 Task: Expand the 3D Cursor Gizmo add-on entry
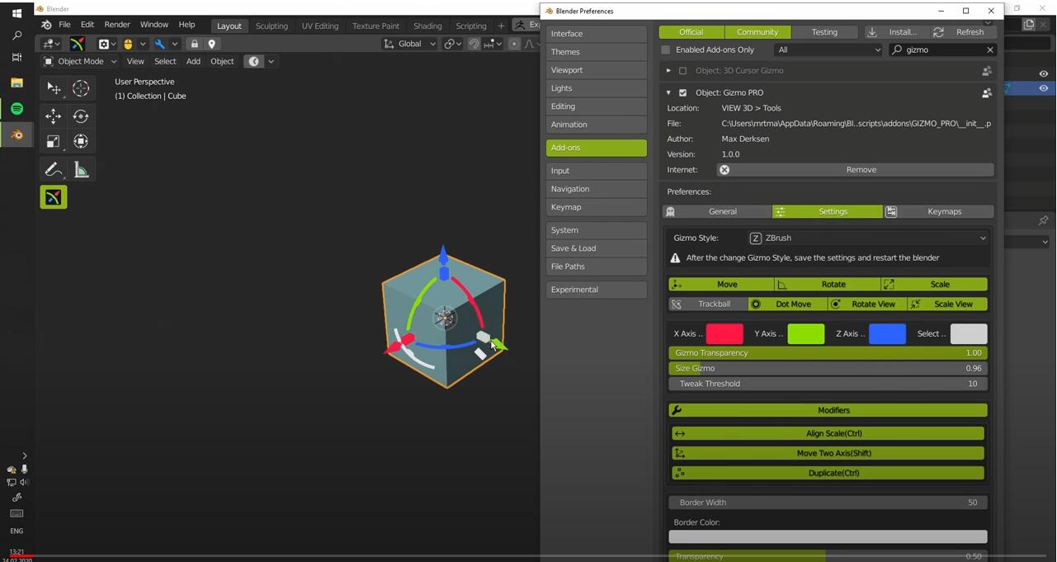[x=668, y=70]
